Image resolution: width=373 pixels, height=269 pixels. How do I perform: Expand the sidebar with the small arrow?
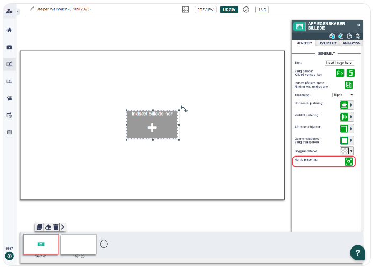(17, 11)
